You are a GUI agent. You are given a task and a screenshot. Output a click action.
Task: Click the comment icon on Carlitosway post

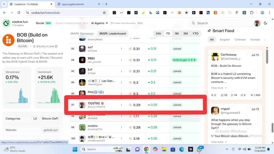click(x=232, y=95)
